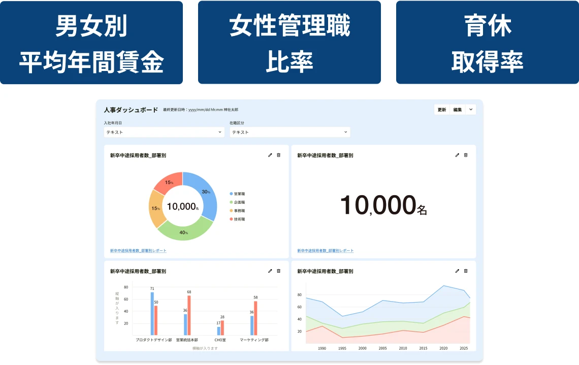The width and height of the screenshot is (579, 365).
Task: Click the 30% blue donut segment
Action: 205,192
